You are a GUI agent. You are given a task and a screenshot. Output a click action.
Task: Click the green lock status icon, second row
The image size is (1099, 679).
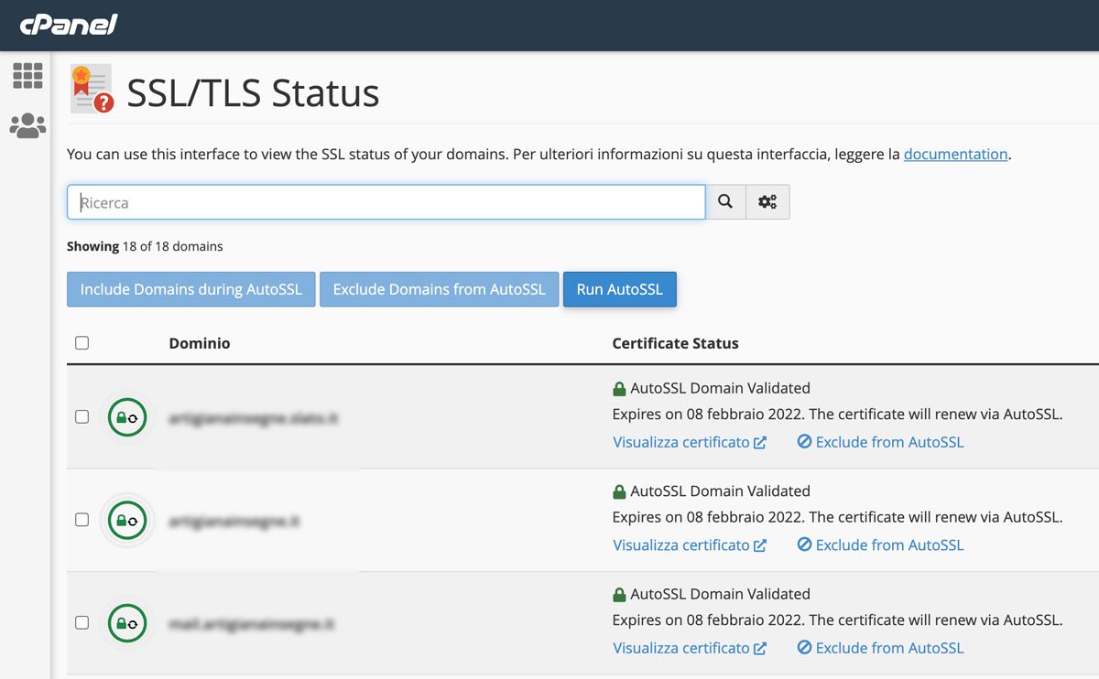tap(127, 521)
